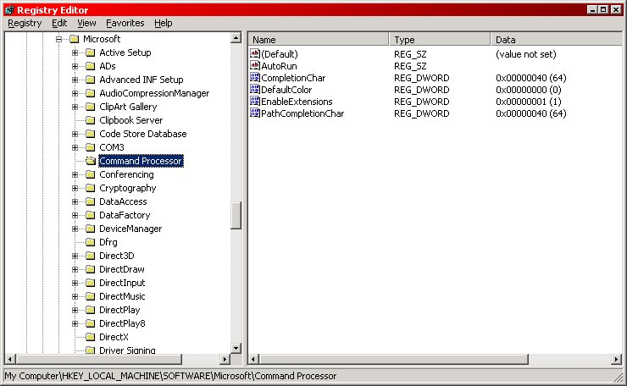Open the Favorites menu
The image size is (627, 386).
point(125,23)
